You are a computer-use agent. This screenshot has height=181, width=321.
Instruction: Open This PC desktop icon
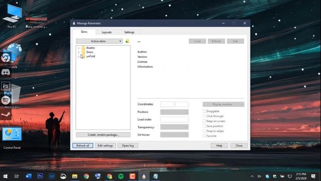pyautogui.click(x=12, y=16)
